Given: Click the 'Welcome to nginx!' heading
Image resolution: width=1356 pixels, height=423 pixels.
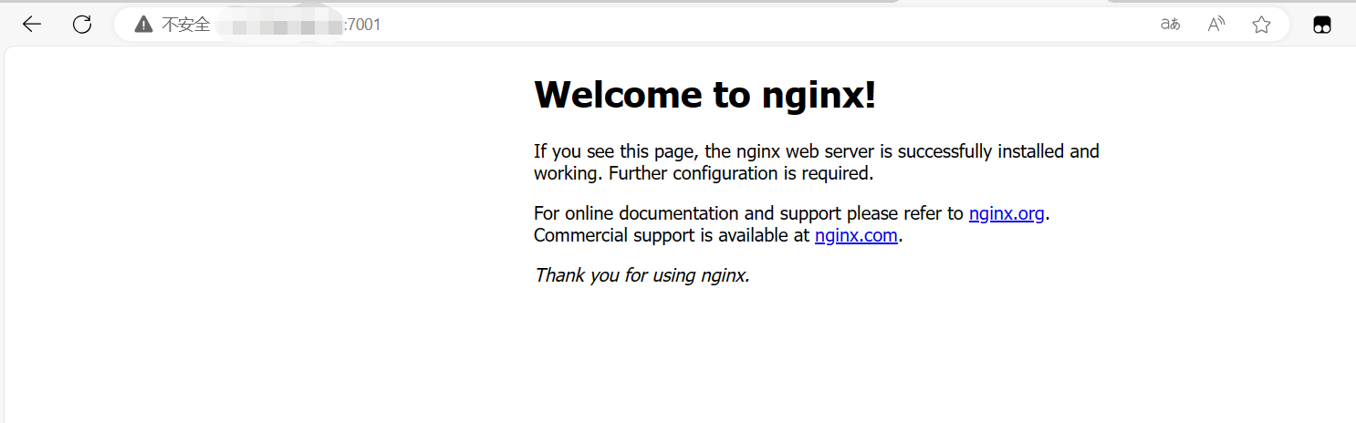Looking at the screenshot, I should coord(704,94).
